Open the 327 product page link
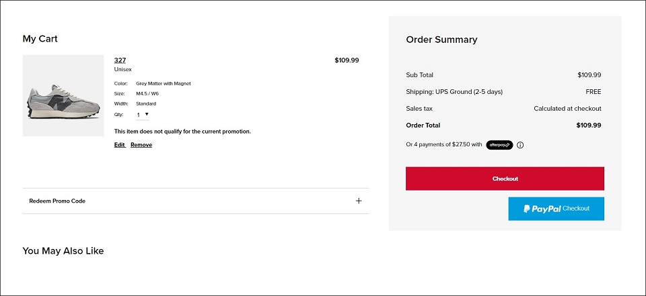 tap(120, 60)
